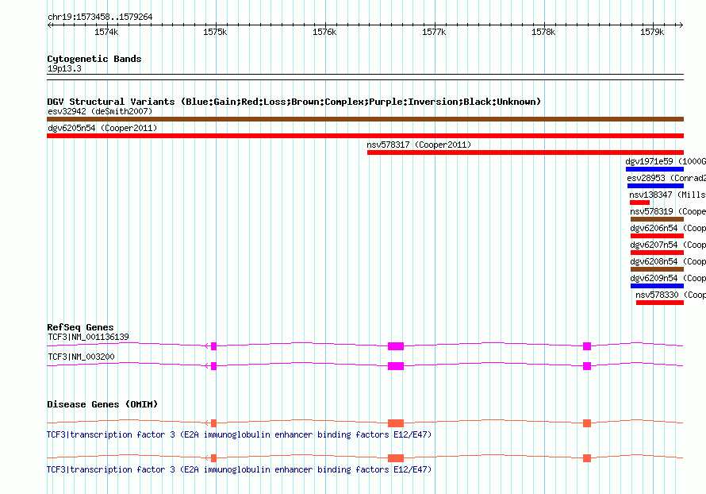Click the red dgv6206n54 loss bar
Screen dimensions: 706x494
[658, 236]
